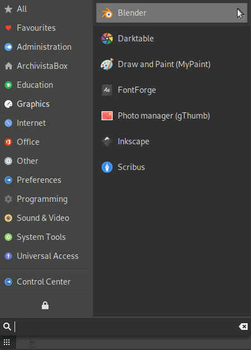This screenshot has width=251, height=350.
Task: Click the Scribus pen icon
Action: 107,167
